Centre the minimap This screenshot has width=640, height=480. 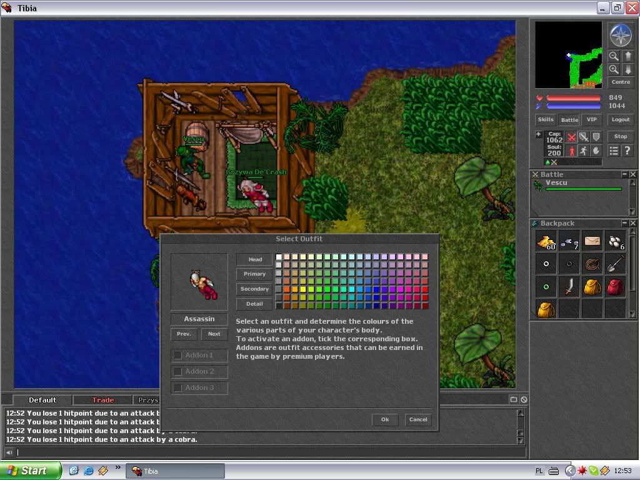[x=621, y=82]
